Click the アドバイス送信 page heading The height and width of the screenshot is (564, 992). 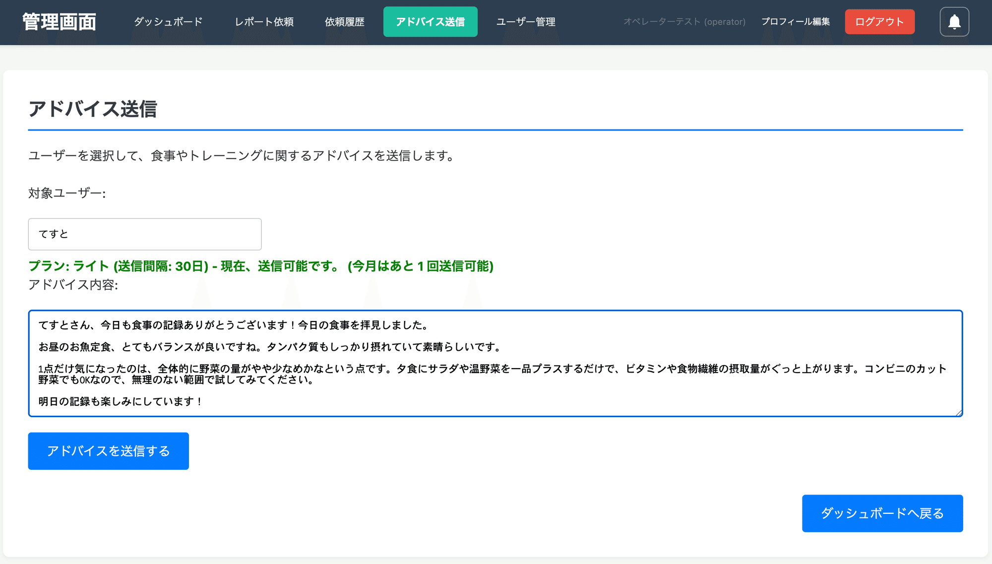(92, 110)
